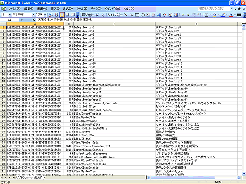Click the Fill Color paint bucket

pyautogui.click(x=215, y=15)
